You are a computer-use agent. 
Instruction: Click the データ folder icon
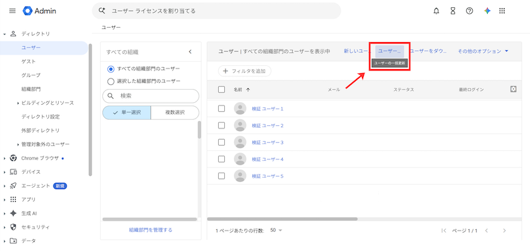14,241
